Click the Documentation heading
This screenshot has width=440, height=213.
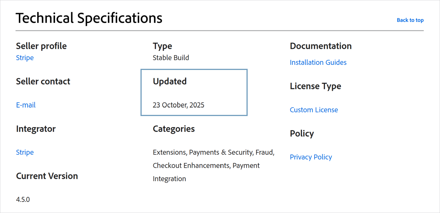coord(321,46)
